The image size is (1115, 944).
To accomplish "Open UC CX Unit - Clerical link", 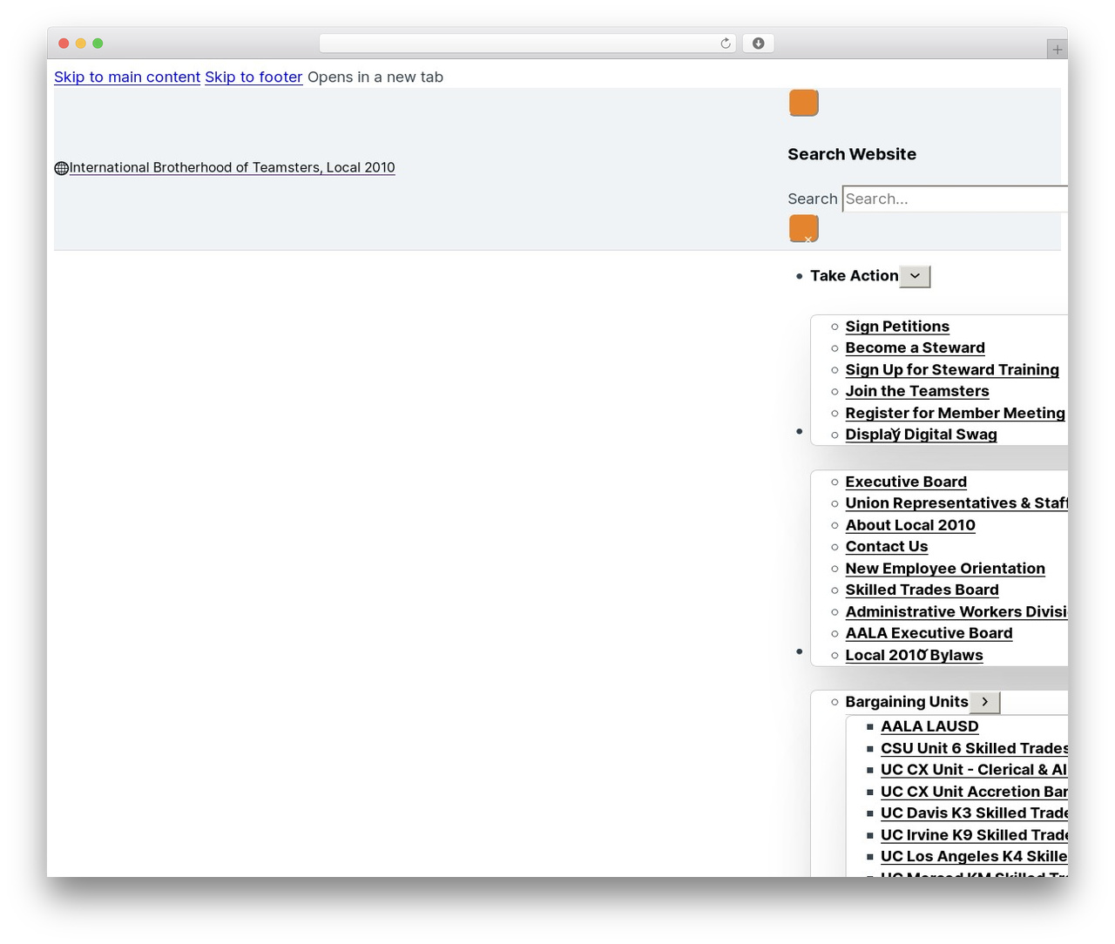I will pyautogui.click(x=974, y=770).
